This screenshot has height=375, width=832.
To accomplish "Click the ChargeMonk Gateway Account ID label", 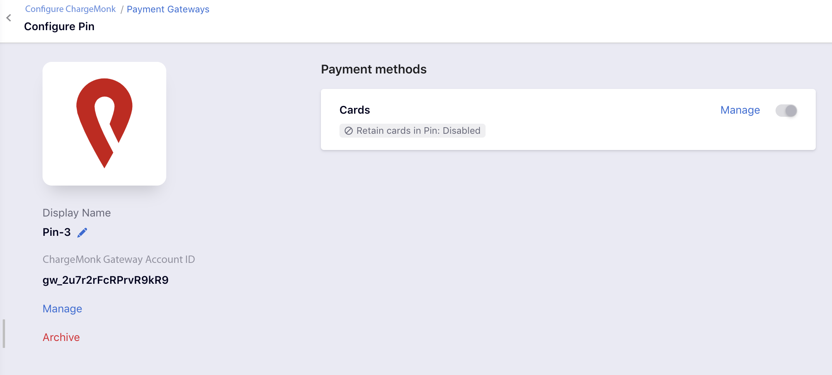I will click(x=119, y=259).
